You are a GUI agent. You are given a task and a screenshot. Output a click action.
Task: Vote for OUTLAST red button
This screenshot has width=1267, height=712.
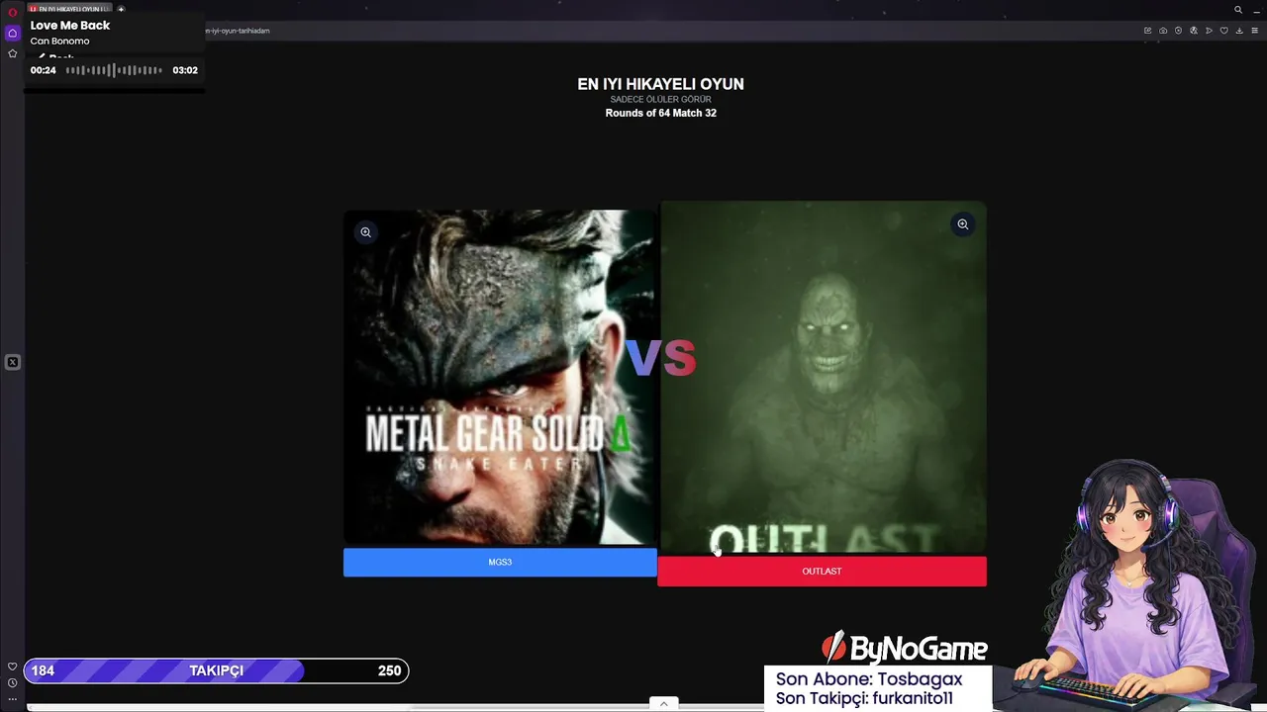click(x=822, y=571)
